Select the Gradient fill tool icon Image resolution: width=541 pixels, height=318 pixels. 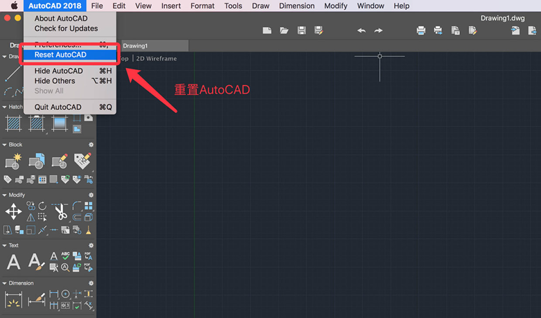[59, 123]
